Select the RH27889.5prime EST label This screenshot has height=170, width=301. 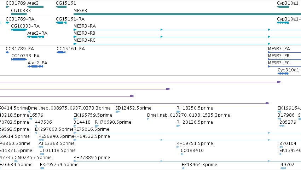click(x=92, y=158)
